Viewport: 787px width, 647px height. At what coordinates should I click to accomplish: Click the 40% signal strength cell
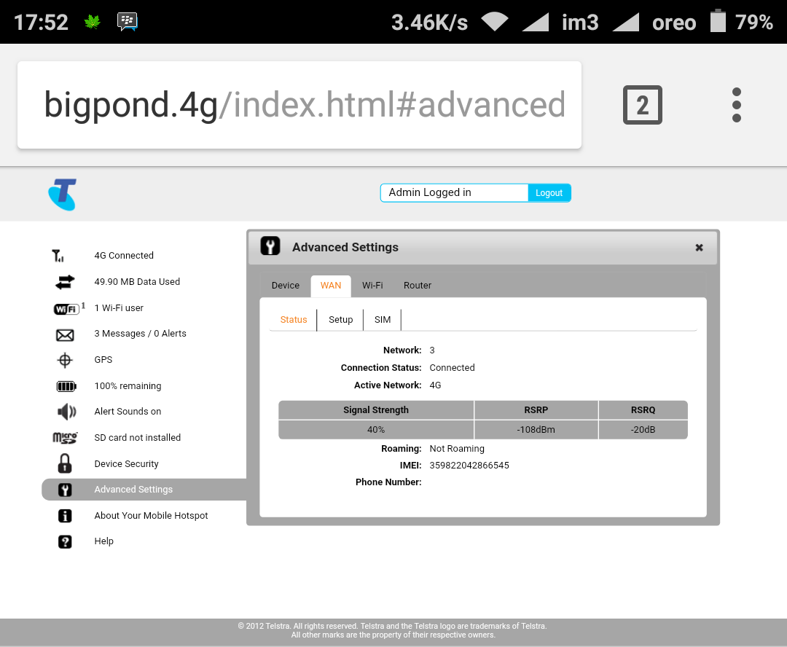tap(376, 430)
